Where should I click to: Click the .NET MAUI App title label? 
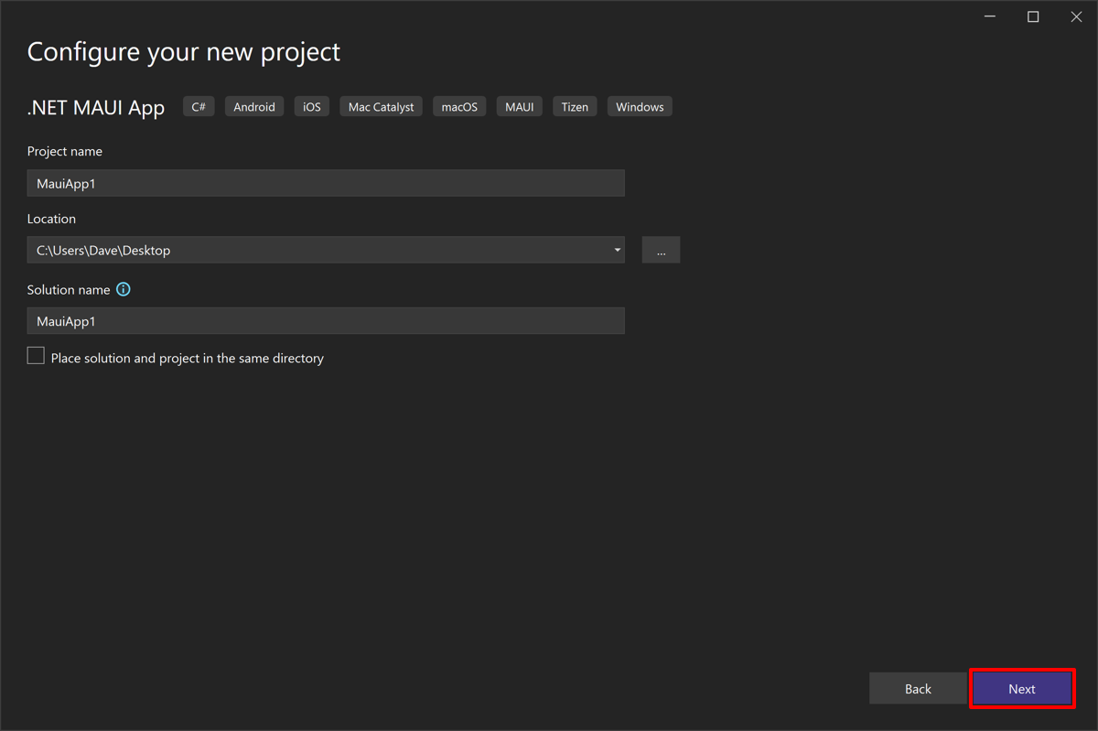(96, 106)
